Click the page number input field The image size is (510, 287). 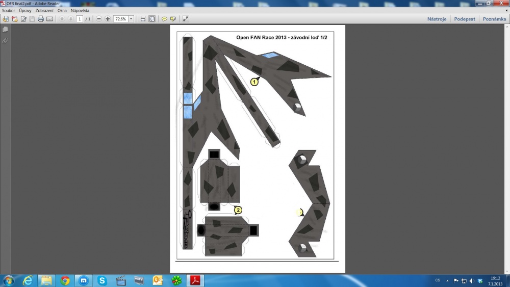(80, 19)
